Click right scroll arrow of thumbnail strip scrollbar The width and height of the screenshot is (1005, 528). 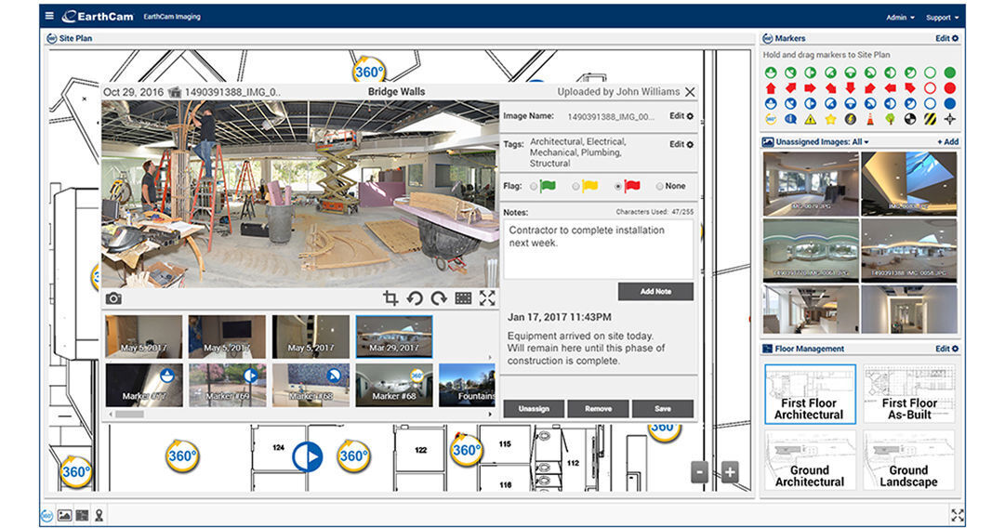pyautogui.click(x=490, y=414)
